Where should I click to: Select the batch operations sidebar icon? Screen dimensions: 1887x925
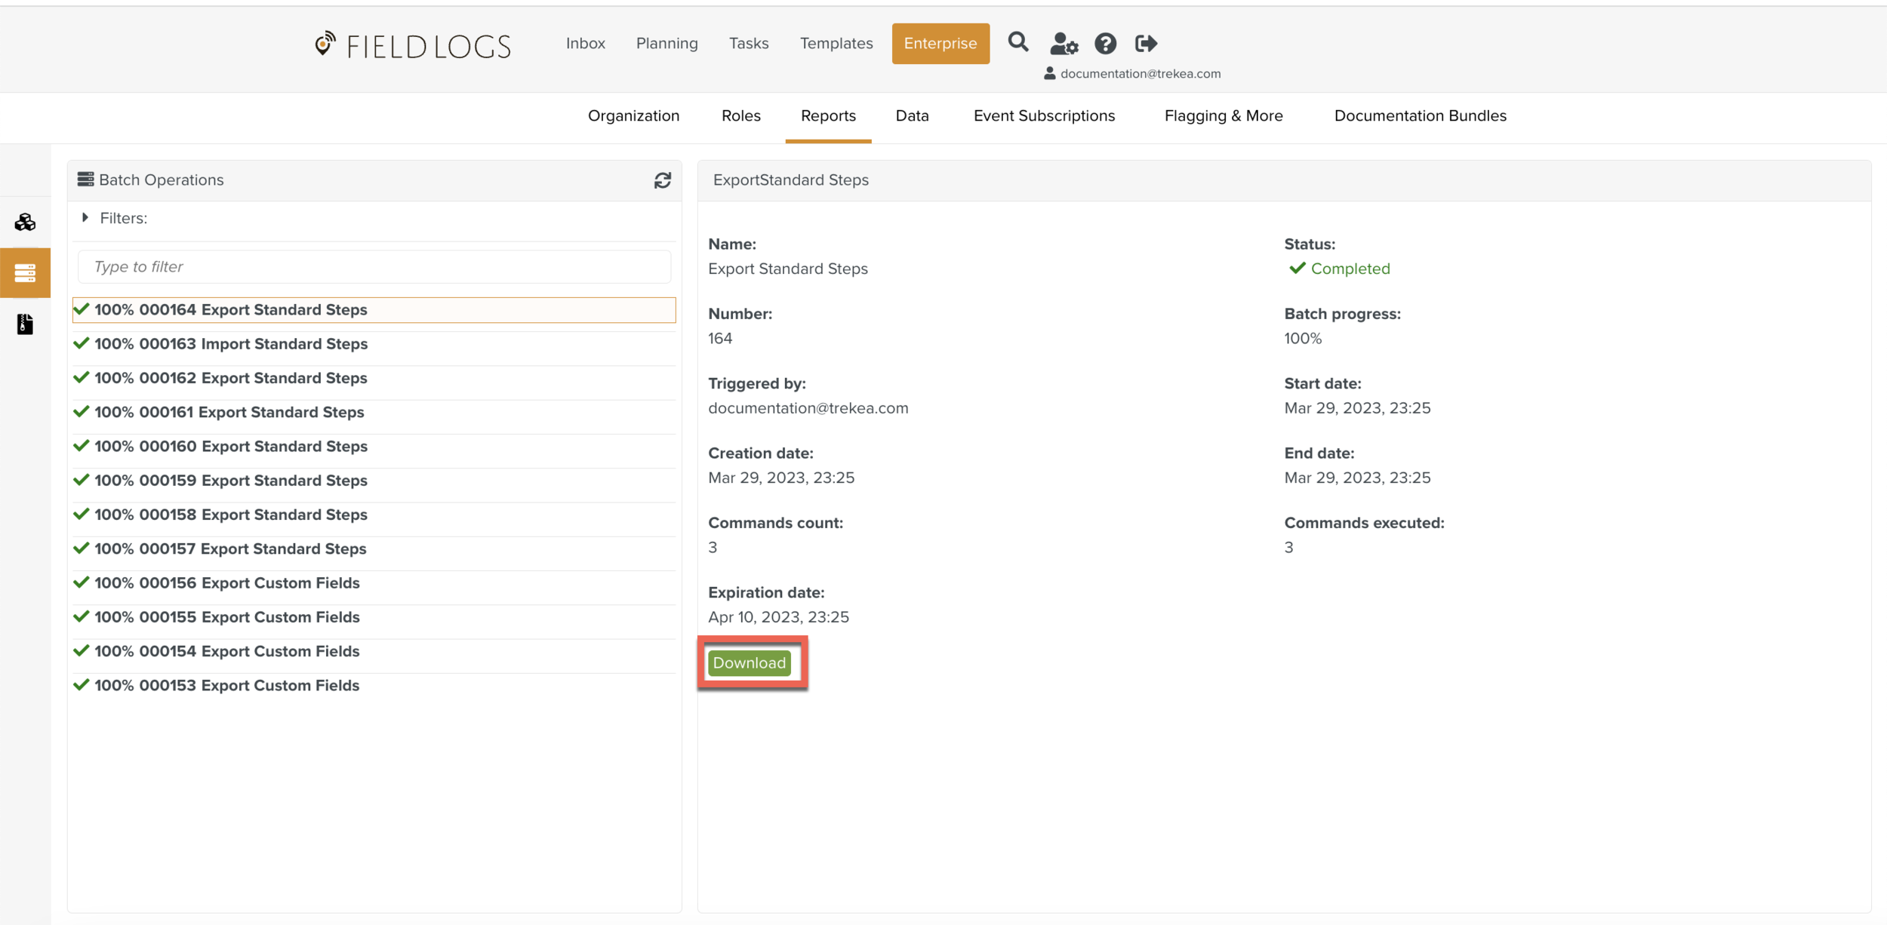(x=25, y=272)
